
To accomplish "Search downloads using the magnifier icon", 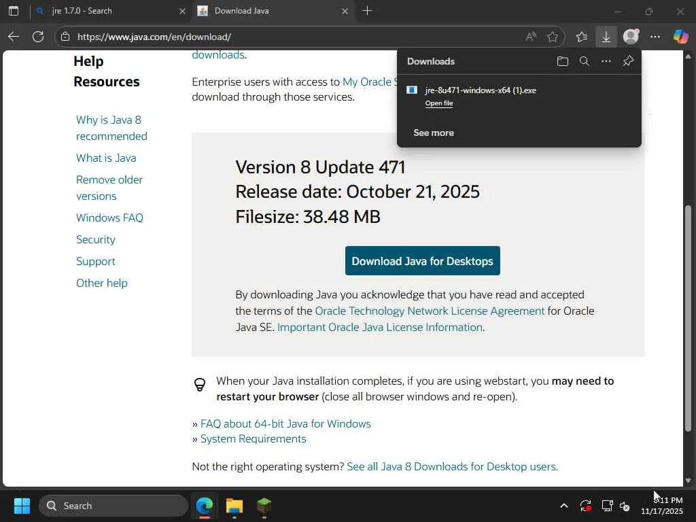I will pyautogui.click(x=585, y=61).
